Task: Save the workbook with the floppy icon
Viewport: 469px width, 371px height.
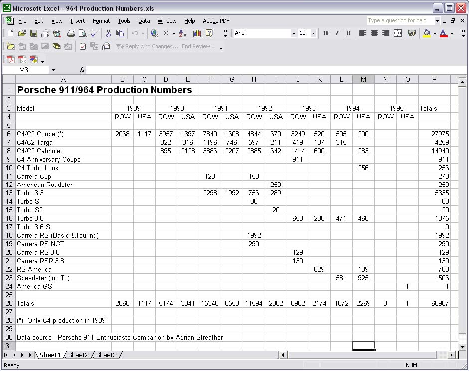Action: 33,33
